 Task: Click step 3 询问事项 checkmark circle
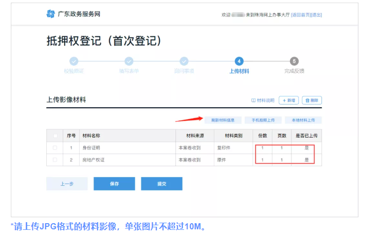point(184,61)
